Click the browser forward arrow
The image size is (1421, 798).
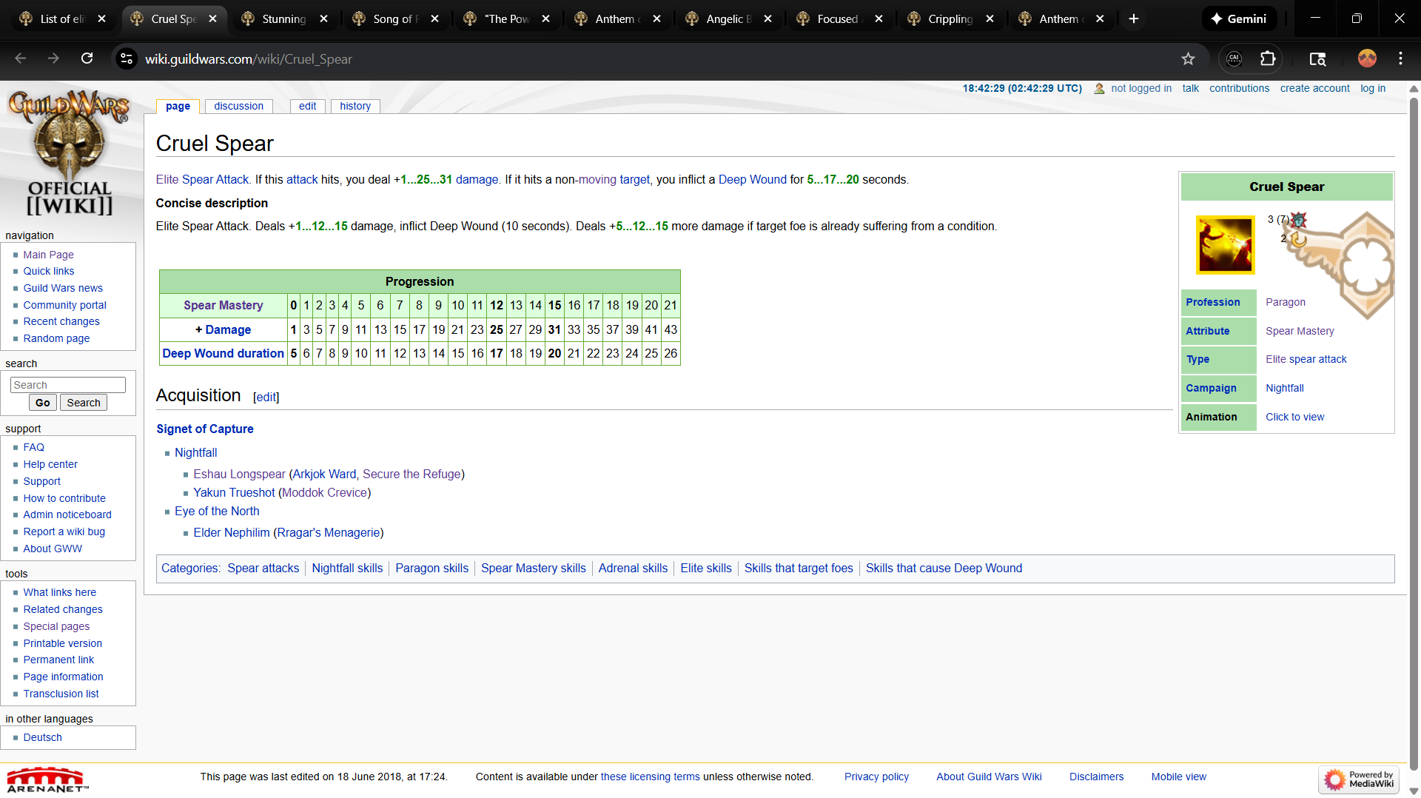pos(53,58)
